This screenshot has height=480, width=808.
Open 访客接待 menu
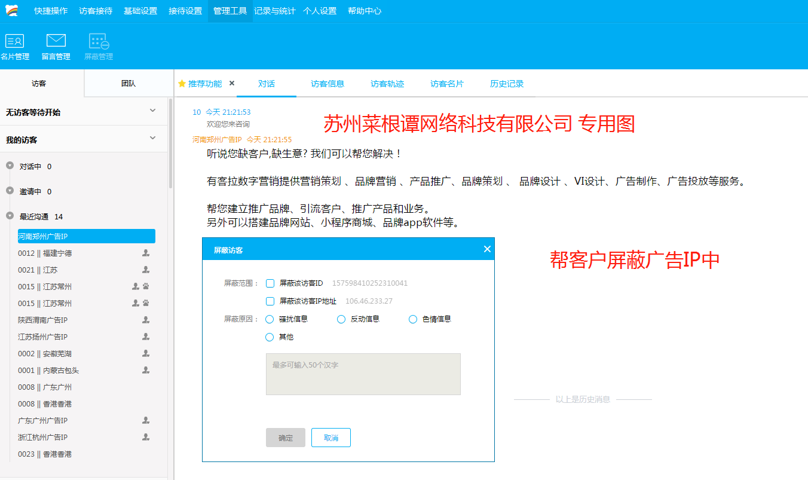96,11
